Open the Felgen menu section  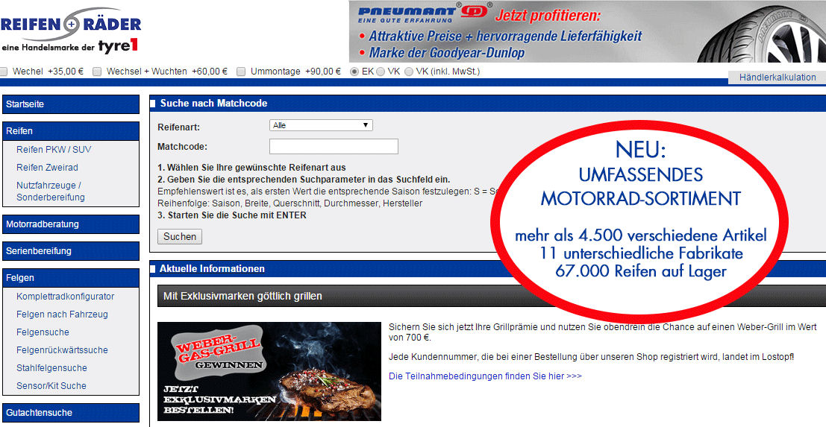click(71, 278)
